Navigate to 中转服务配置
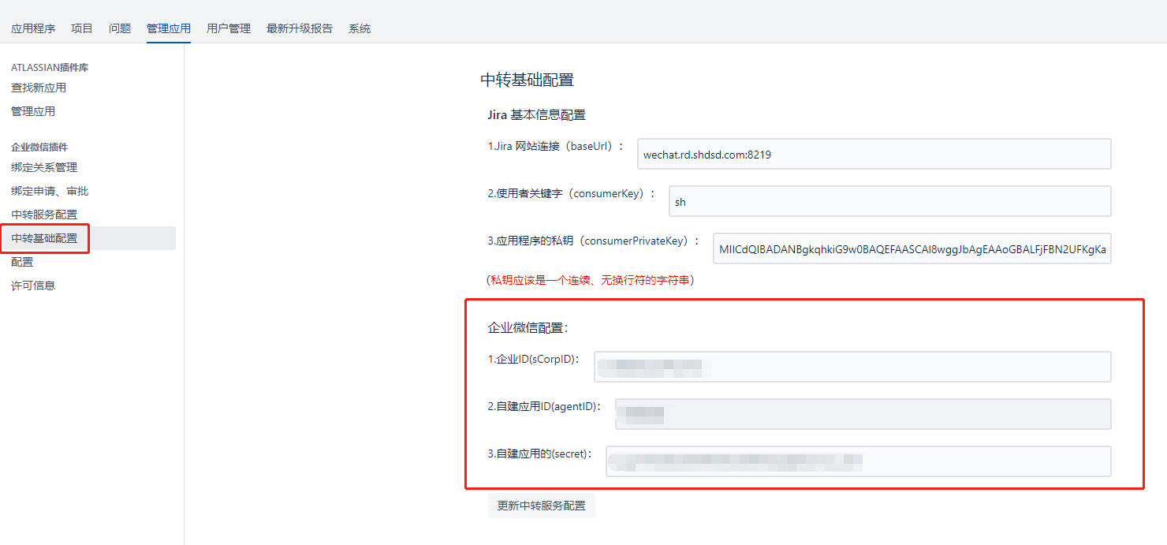 [x=44, y=215]
